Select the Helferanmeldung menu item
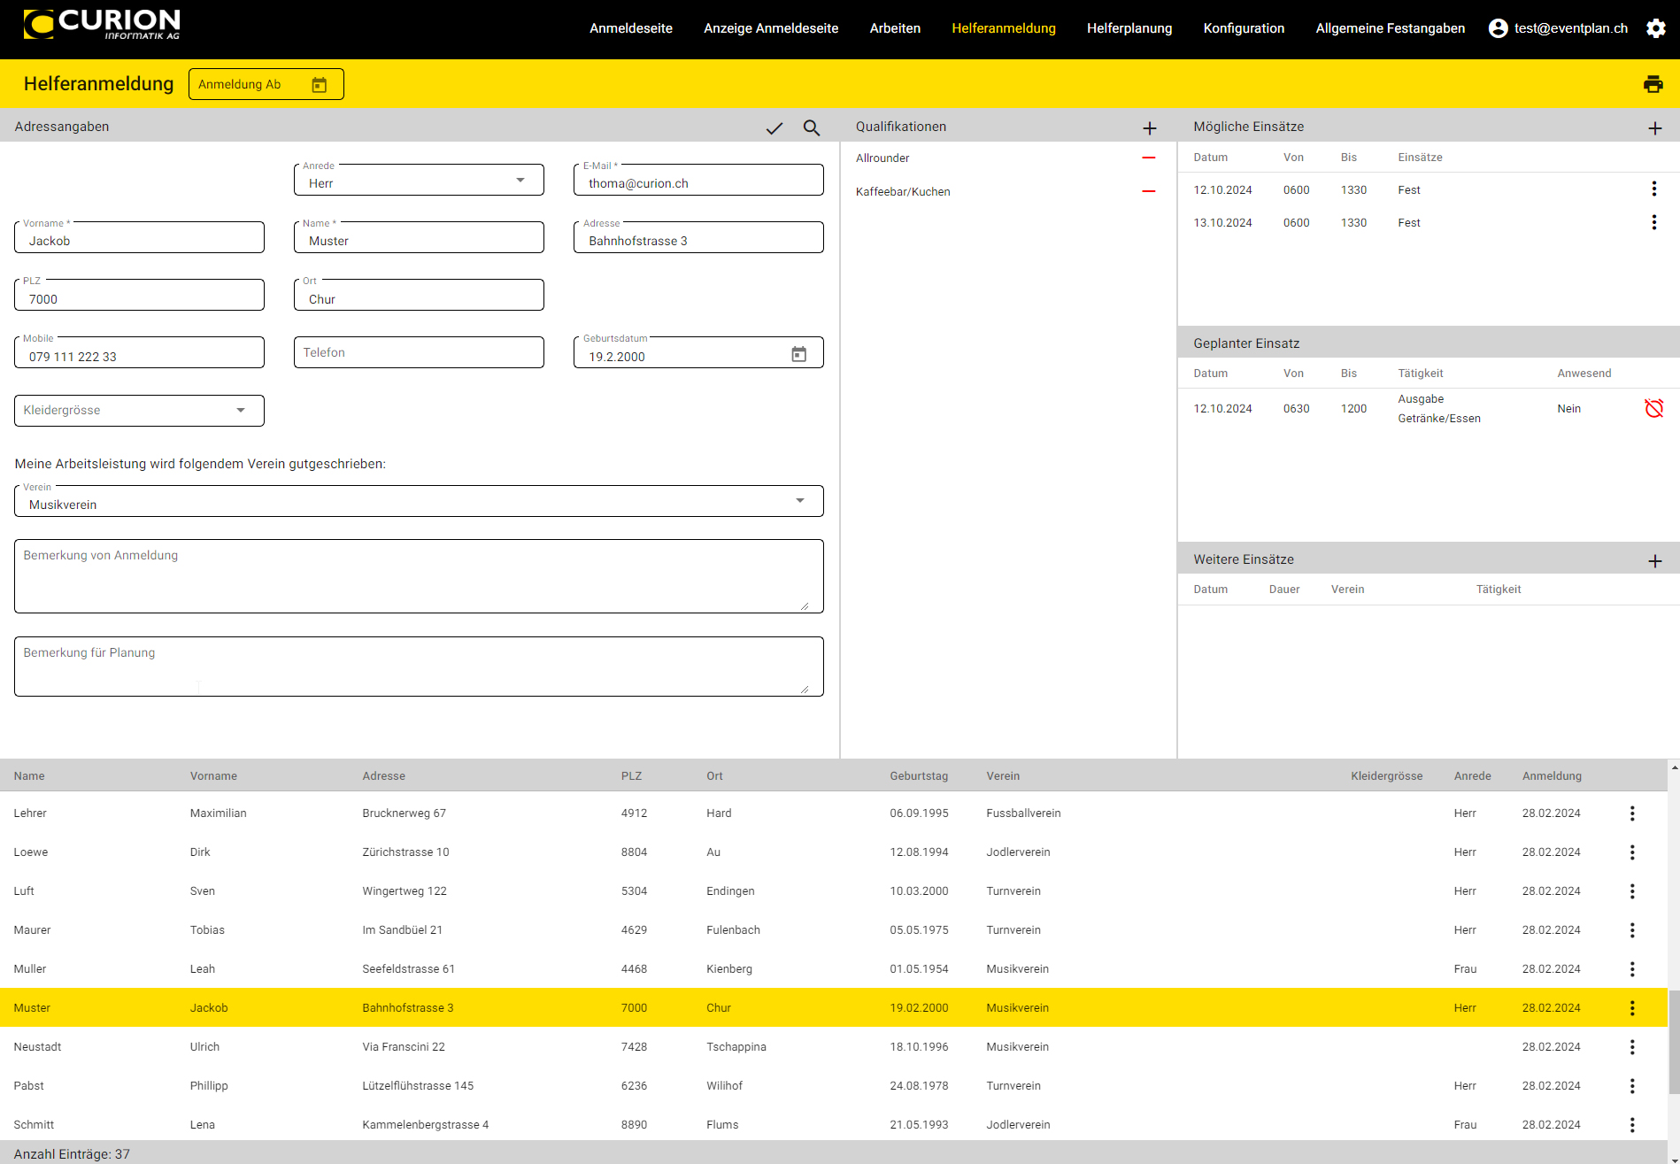Viewport: 1680px width, 1164px height. pyautogui.click(x=1004, y=28)
